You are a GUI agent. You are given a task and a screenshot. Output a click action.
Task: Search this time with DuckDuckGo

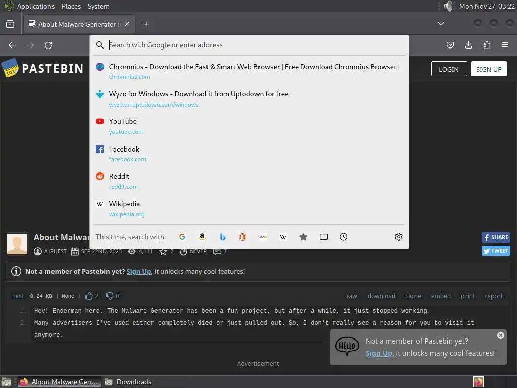(x=243, y=237)
